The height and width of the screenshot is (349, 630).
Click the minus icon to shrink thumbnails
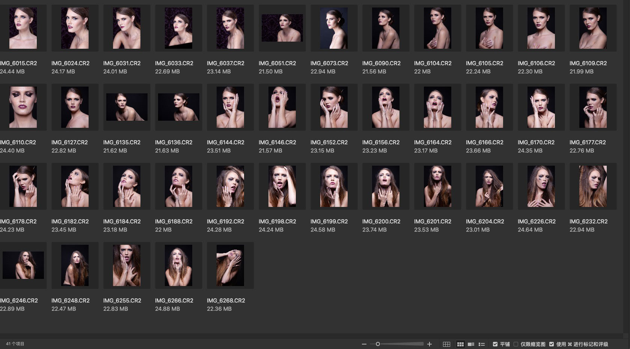(x=364, y=344)
